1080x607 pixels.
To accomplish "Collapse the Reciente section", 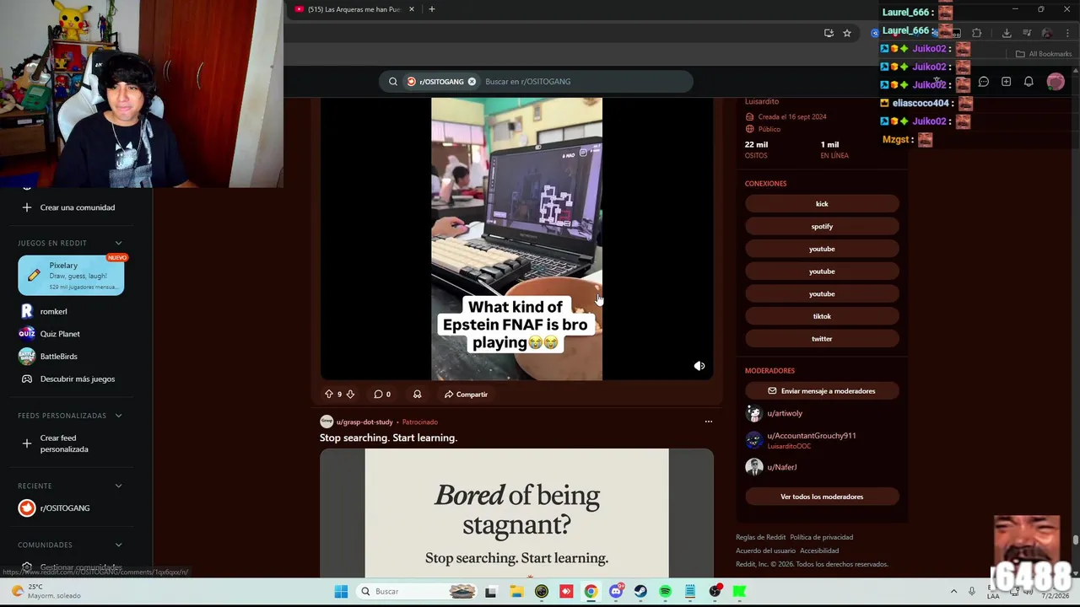I will pos(118,486).
